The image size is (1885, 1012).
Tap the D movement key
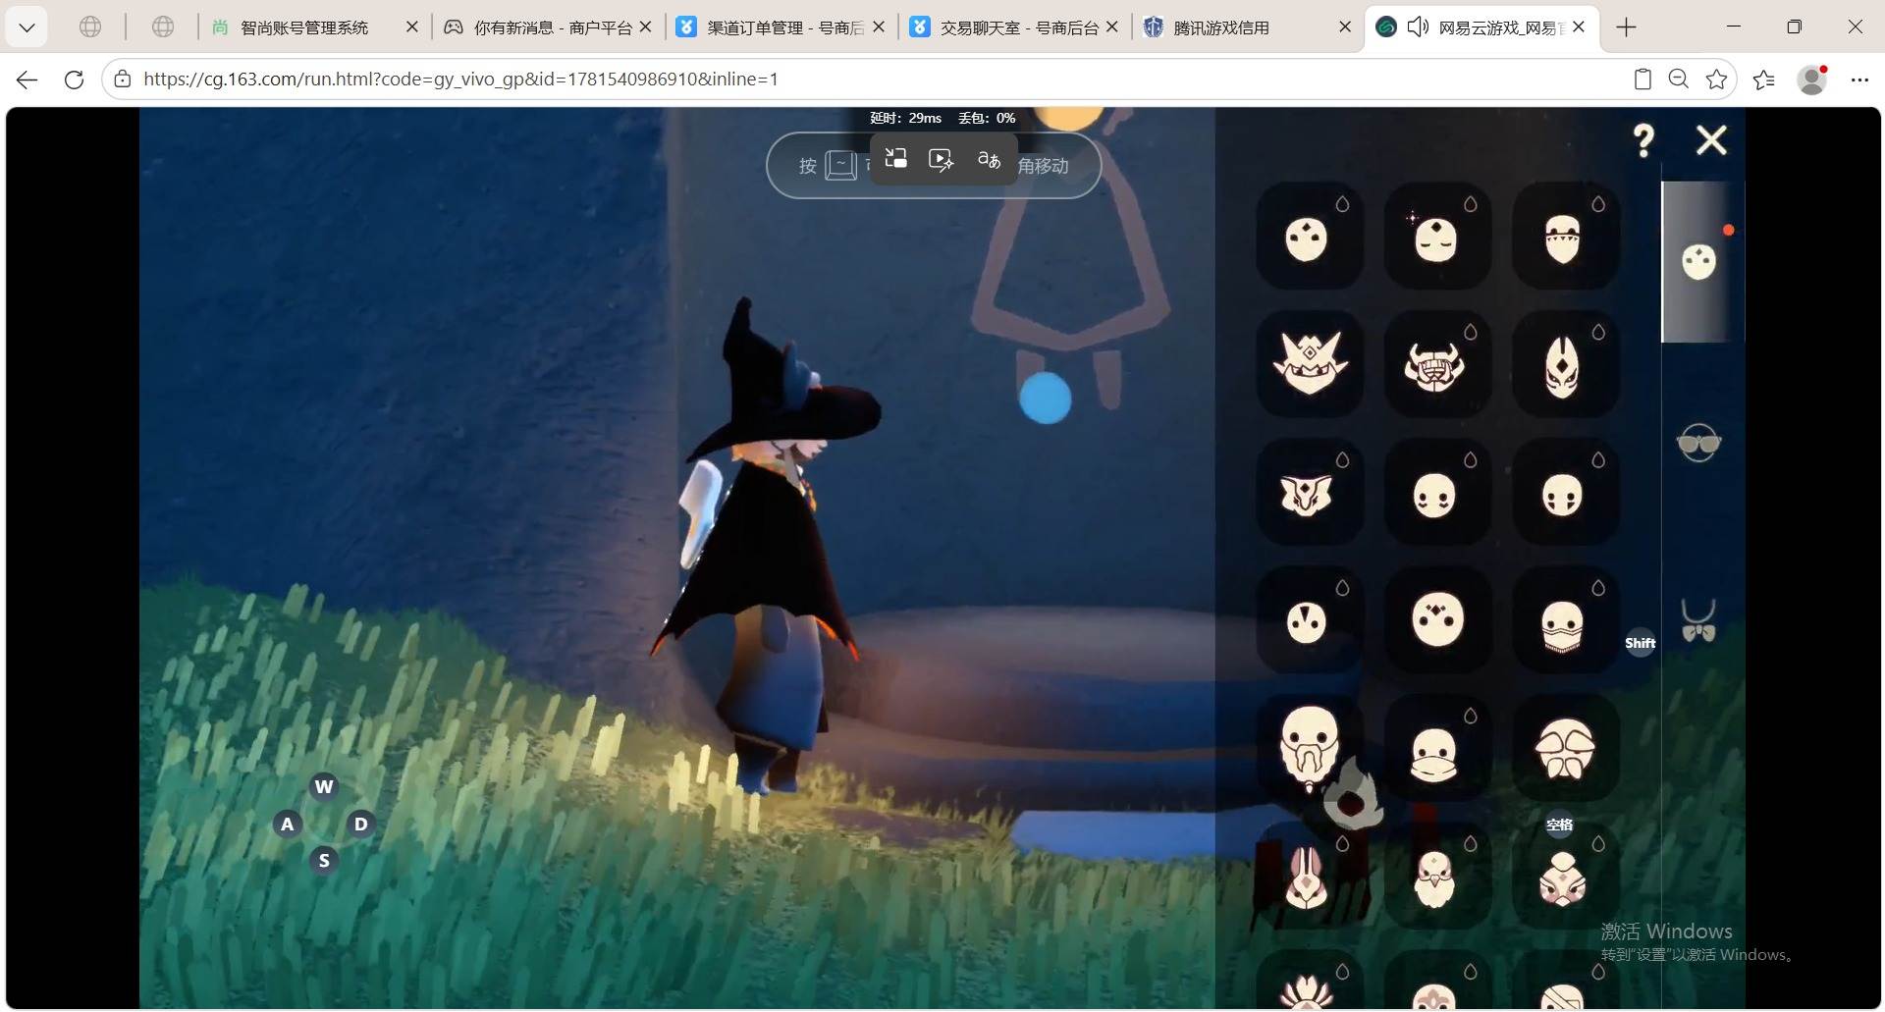360,824
